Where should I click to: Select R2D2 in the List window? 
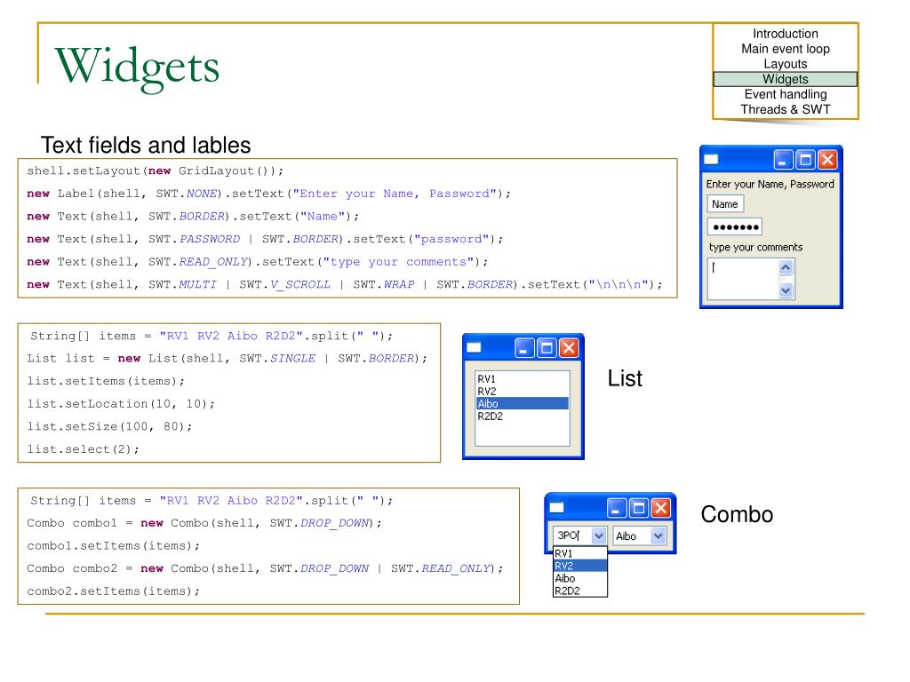[522, 416]
